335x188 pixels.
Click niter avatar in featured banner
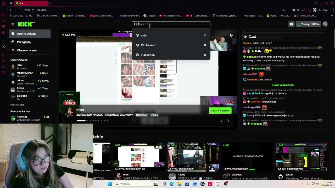click(69, 112)
